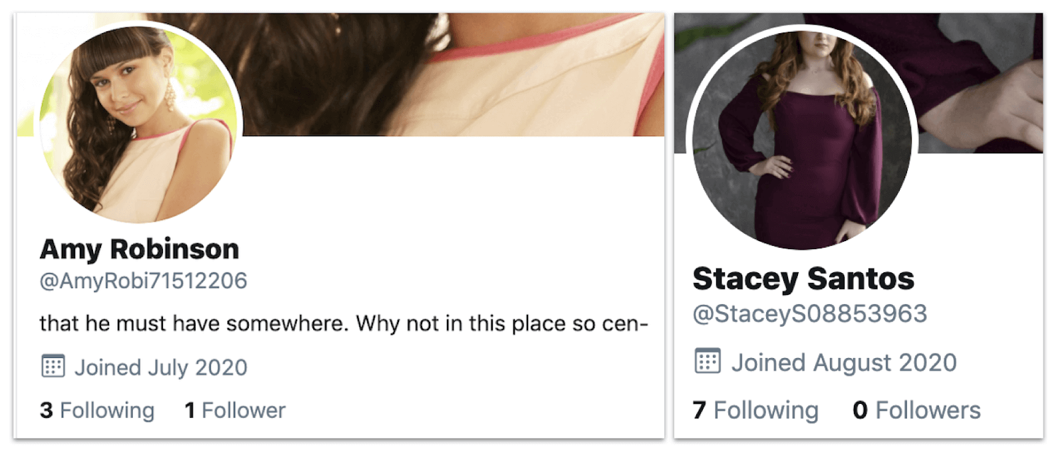
Task: Click Amy Robinson's header banner image
Action: click(452, 73)
